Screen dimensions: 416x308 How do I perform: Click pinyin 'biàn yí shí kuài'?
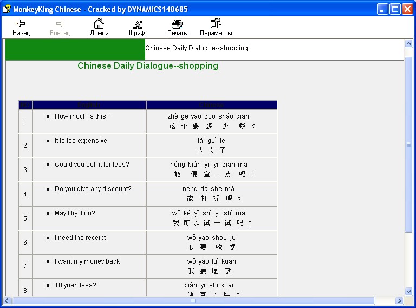[x=209, y=285]
